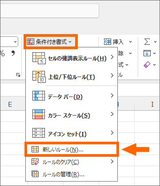The width and height of the screenshot is (160, 186).
Task: Expand the 挿入 dropdown arrow
Action: (x=130, y=42)
